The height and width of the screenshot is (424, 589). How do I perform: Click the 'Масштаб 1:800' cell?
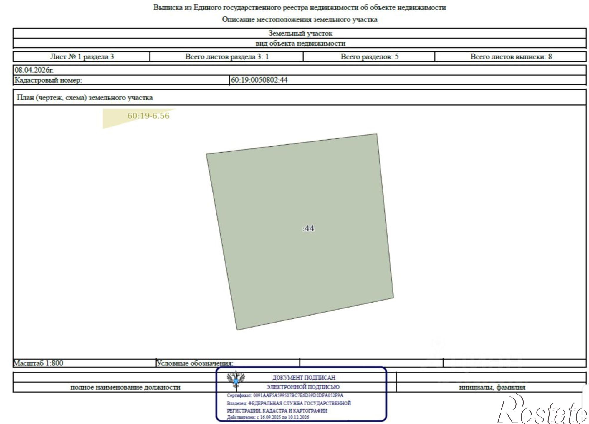(x=84, y=363)
